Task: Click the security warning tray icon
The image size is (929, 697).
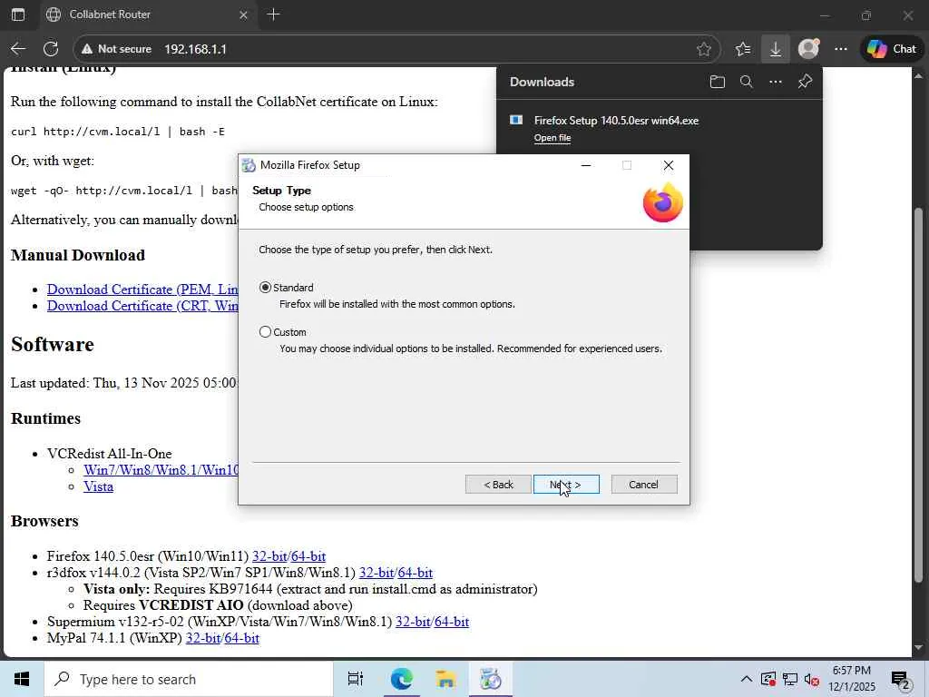Action: (x=768, y=679)
